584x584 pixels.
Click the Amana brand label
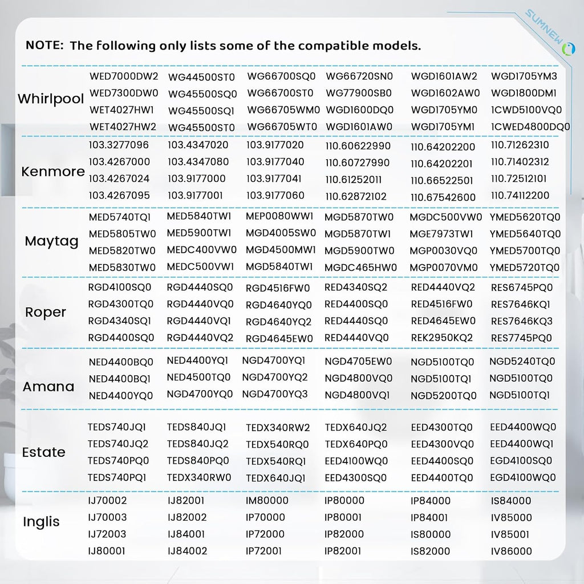point(48,387)
